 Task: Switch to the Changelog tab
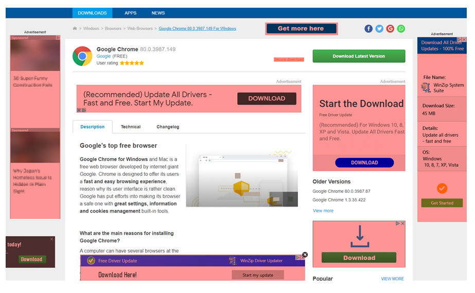point(168,127)
